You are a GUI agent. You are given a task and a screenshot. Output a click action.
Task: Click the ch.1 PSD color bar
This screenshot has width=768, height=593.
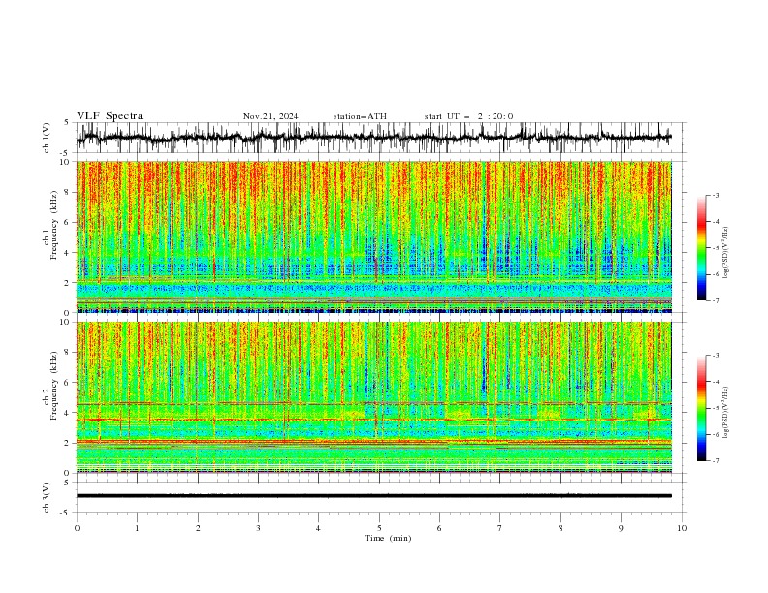tap(701, 248)
